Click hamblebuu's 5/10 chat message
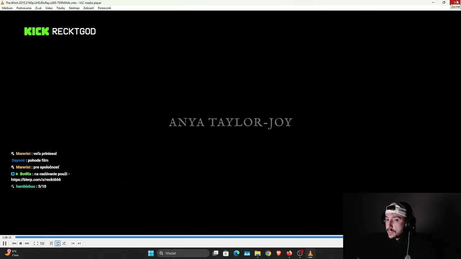 (x=42, y=186)
